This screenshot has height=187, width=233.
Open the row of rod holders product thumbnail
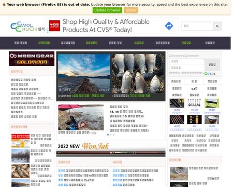[194, 103]
